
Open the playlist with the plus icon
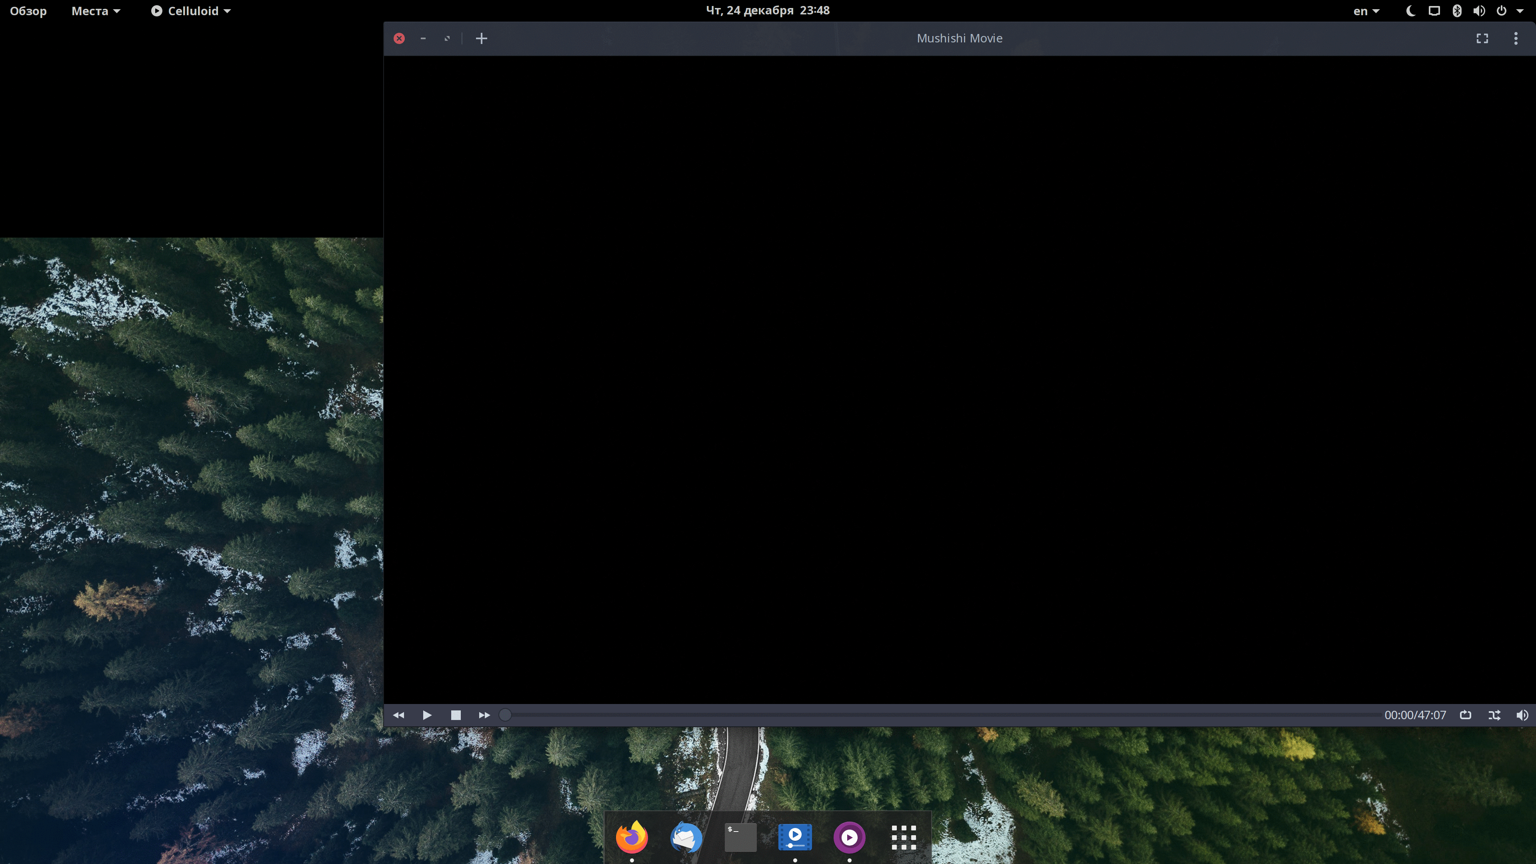point(481,38)
